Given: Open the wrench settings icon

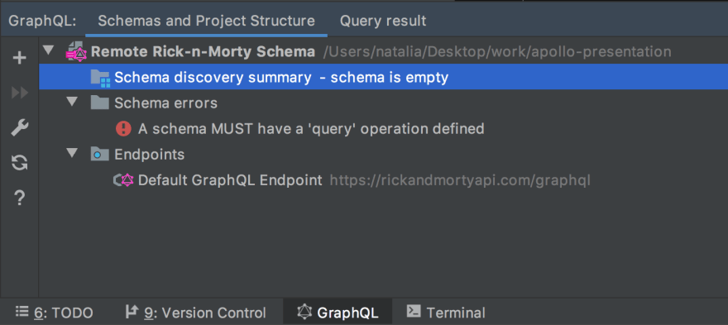Looking at the screenshot, I should click(x=20, y=128).
